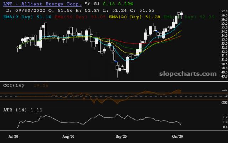Click the Oct '20 date axis label
228x143 pixels.
click(x=177, y=137)
